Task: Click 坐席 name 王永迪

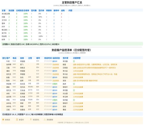Action: [x=22, y=90]
